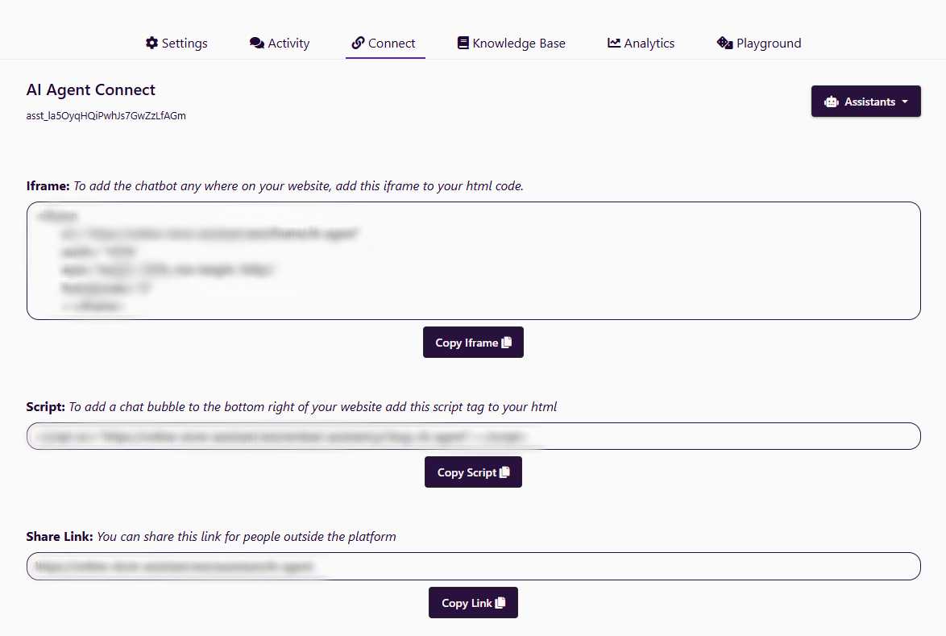Go to the Knowledge Base tab
Viewport: 946px width, 636px height.
[519, 44]
